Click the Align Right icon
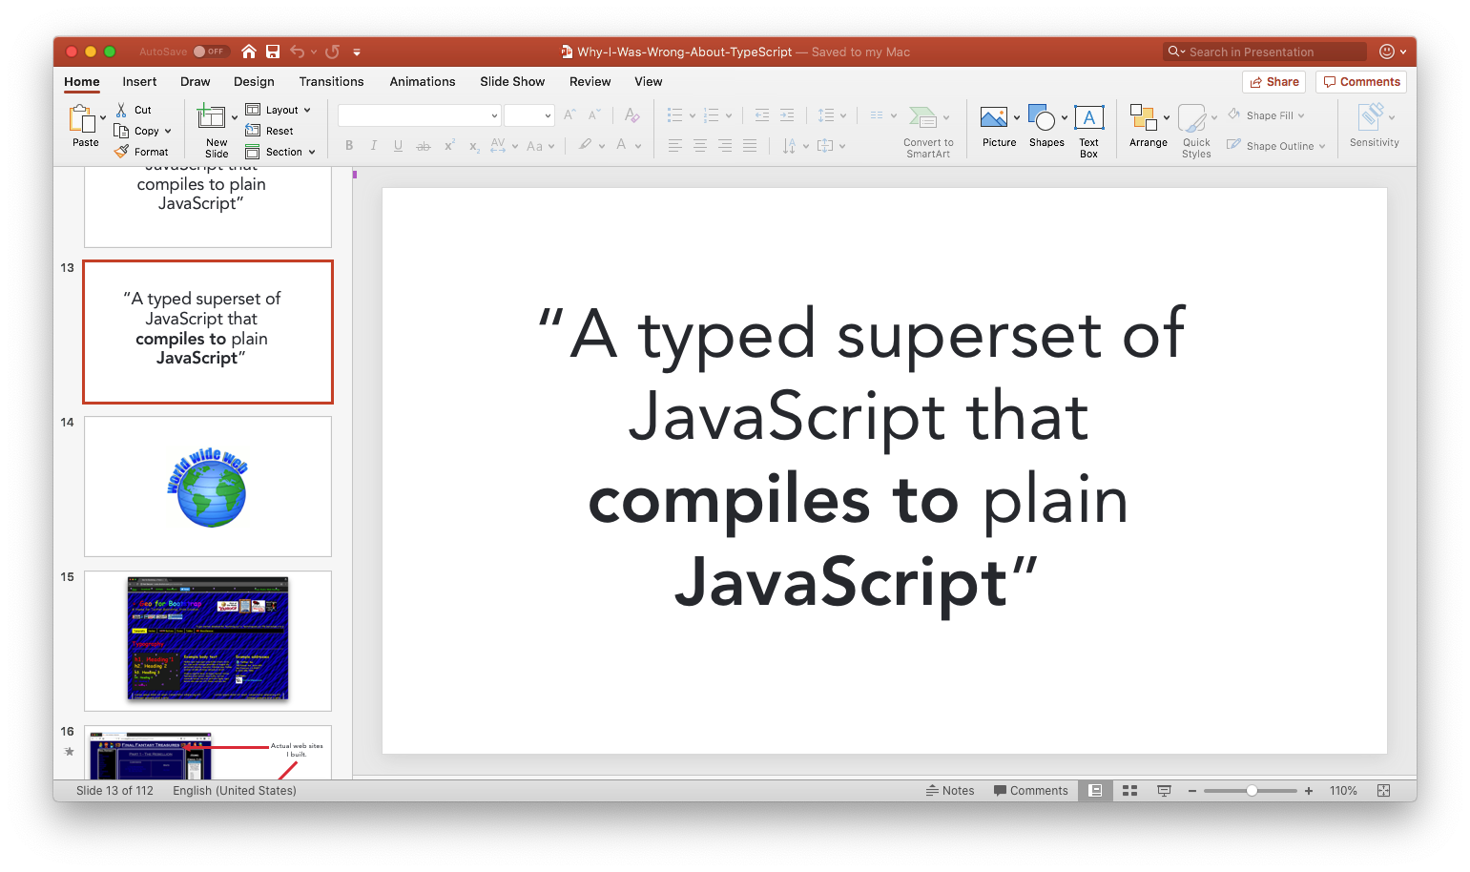The height and width of the screenshot is (872, 1470). click(x=725, y=146)
